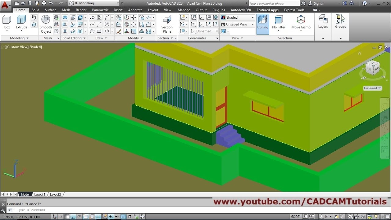Select the Spline draw tool
Viewport: 391px width, 220px height.
point(92,24)
